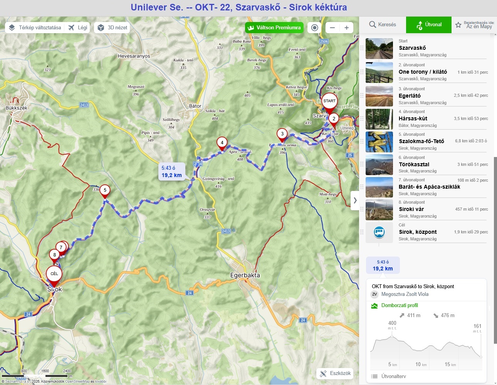The width and height of the screenshot is (497, 385).
Task: Switch to aerial view 'Légi'
Action: [x=77, y=28]
